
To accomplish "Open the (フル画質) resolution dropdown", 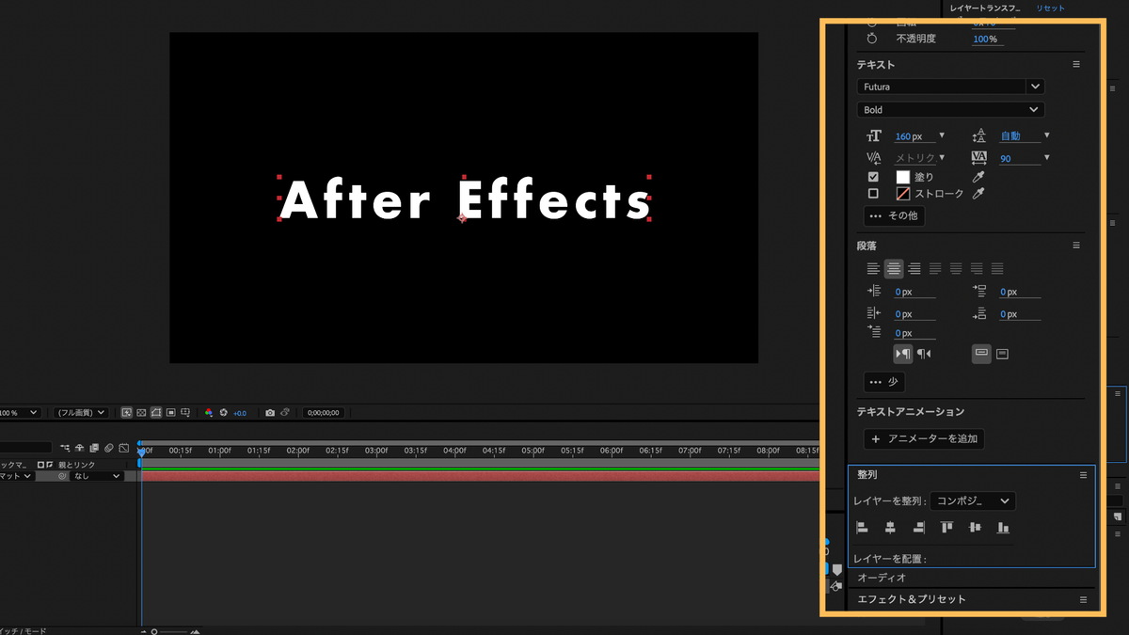I will point(80,413).
